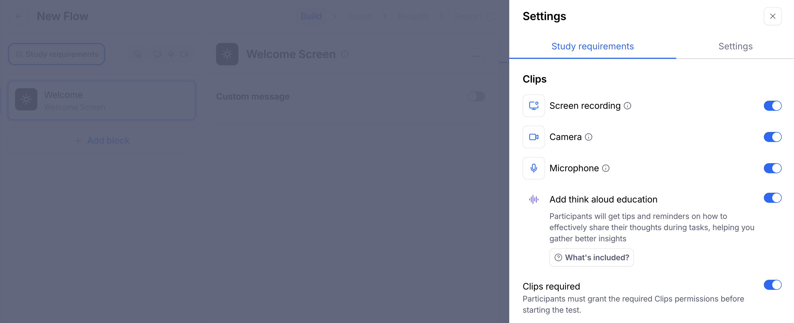Enable the Custom message toggle
This screenshot has height=323, width=794.
pyautogui.click(x=476, y=97)
